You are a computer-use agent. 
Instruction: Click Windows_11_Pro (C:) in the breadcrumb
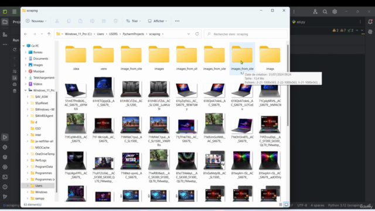[x=78, y=34]
